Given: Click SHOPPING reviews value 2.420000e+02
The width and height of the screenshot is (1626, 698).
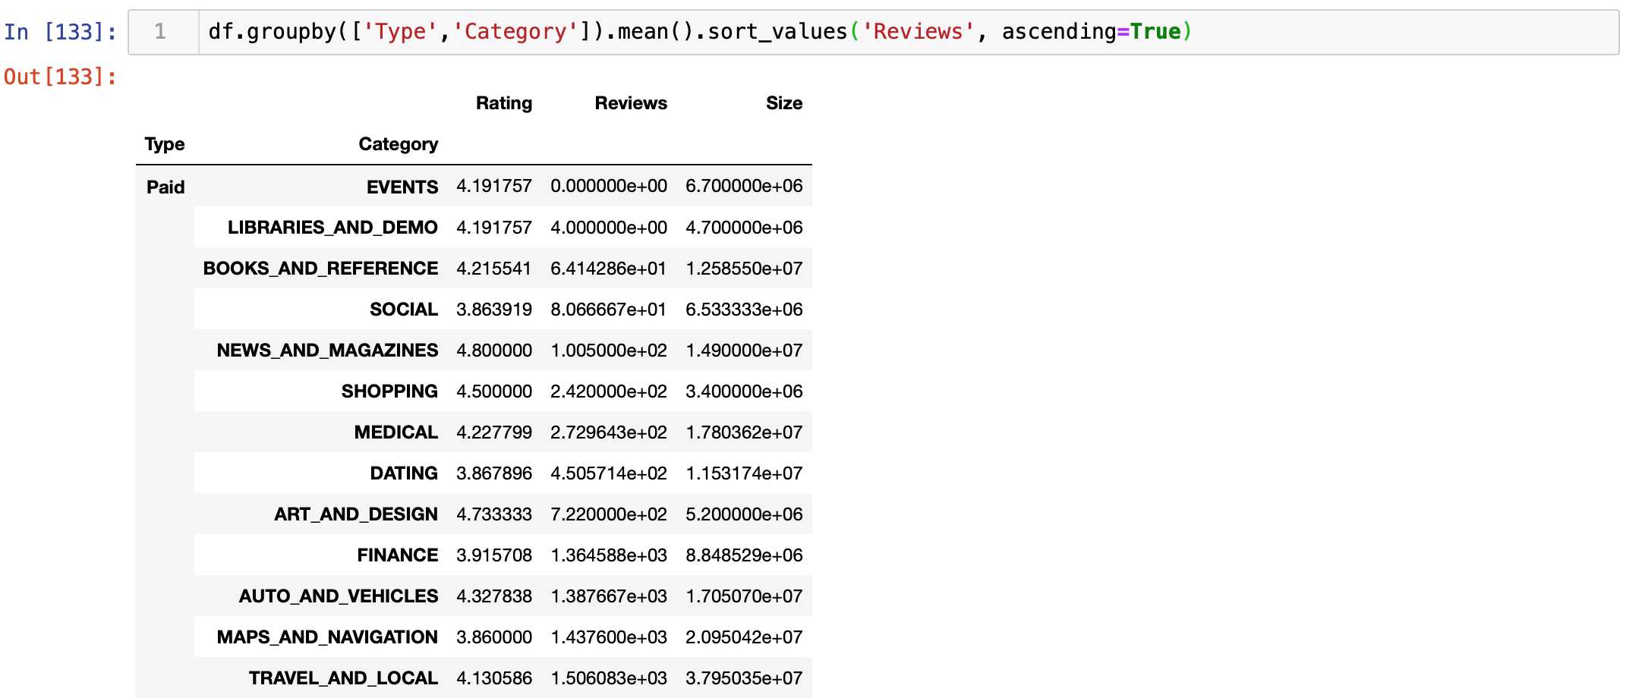Looking at the screenshot, I should [609, 391].
